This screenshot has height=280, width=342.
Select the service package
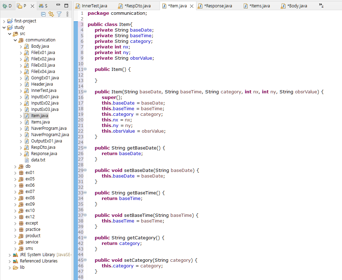(32, 242)
